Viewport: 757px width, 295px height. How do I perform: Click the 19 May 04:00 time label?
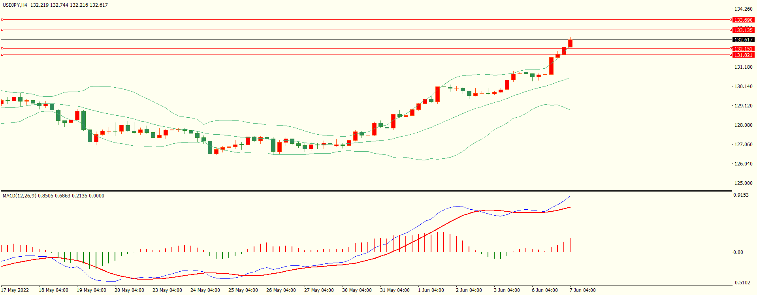pyautogui.click(x=91, y=290)
